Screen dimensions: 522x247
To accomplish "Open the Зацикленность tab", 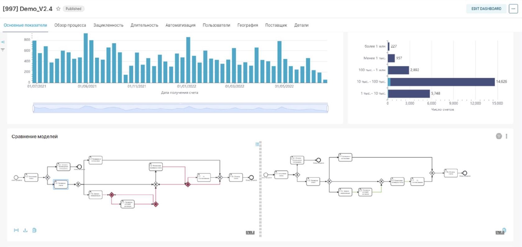I will pos(108,25).
